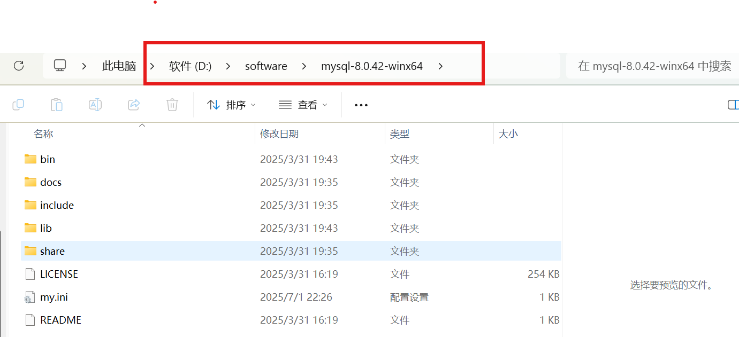Image resolution: width=739 pixels, height=337 pixels.
Task: Click LICENSE size 254 KB
Action: (x=544, y=274)
